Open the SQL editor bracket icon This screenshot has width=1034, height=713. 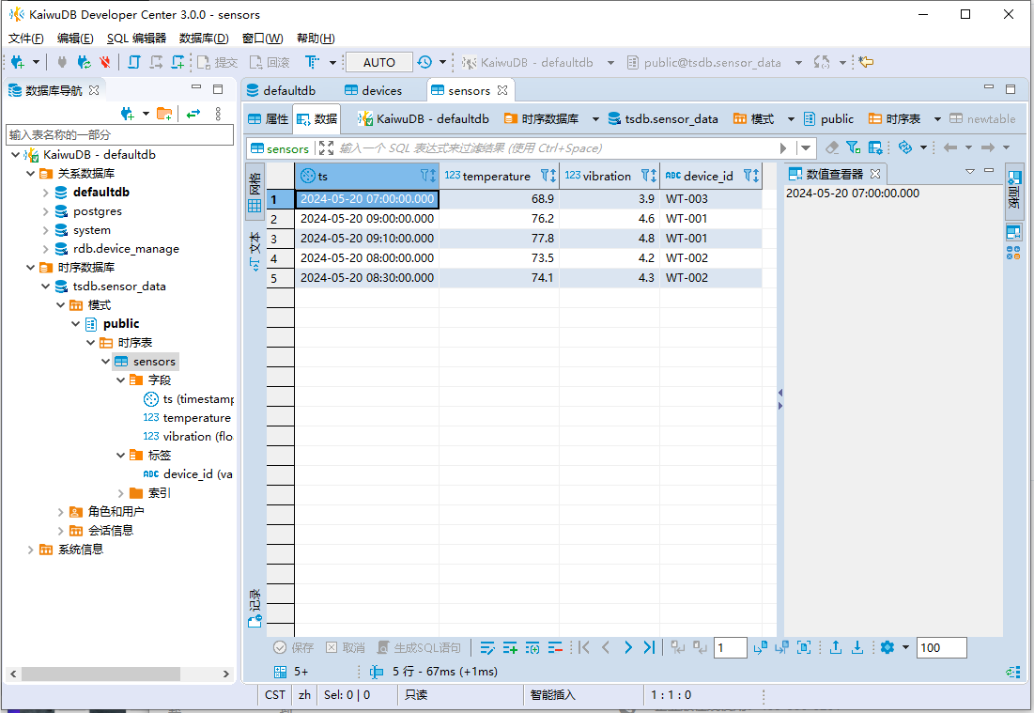tap(134, 62)
